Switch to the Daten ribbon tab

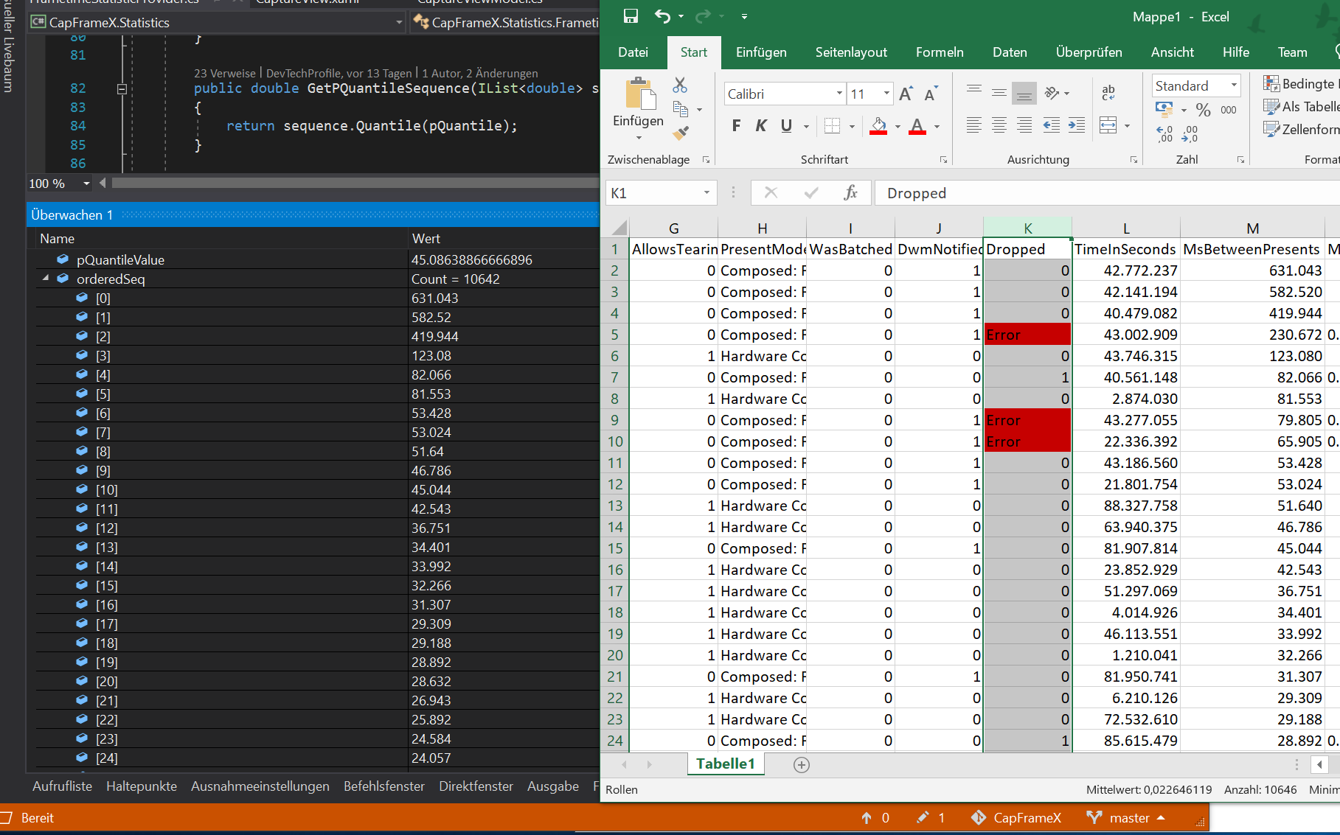pyautogui.click(x=1010, y=52)
